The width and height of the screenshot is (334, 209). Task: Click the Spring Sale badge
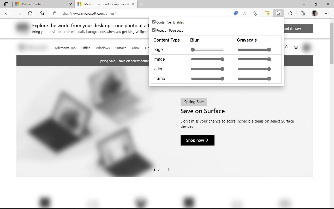coord(194,102)
